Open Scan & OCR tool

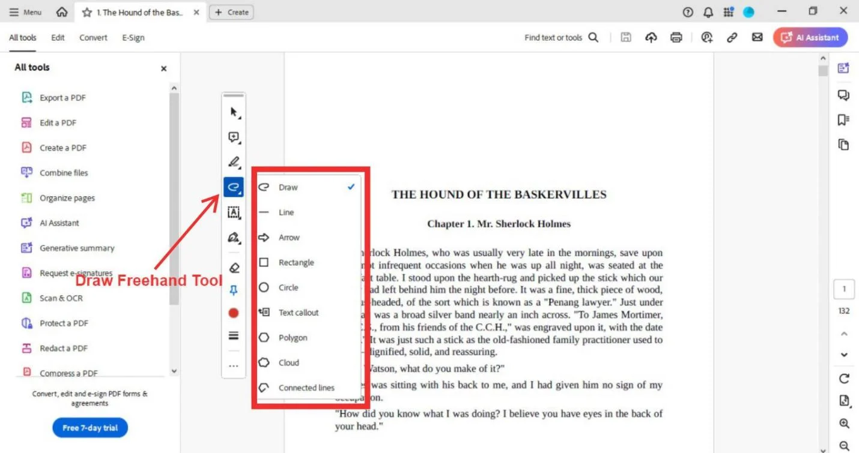point(52,298)
